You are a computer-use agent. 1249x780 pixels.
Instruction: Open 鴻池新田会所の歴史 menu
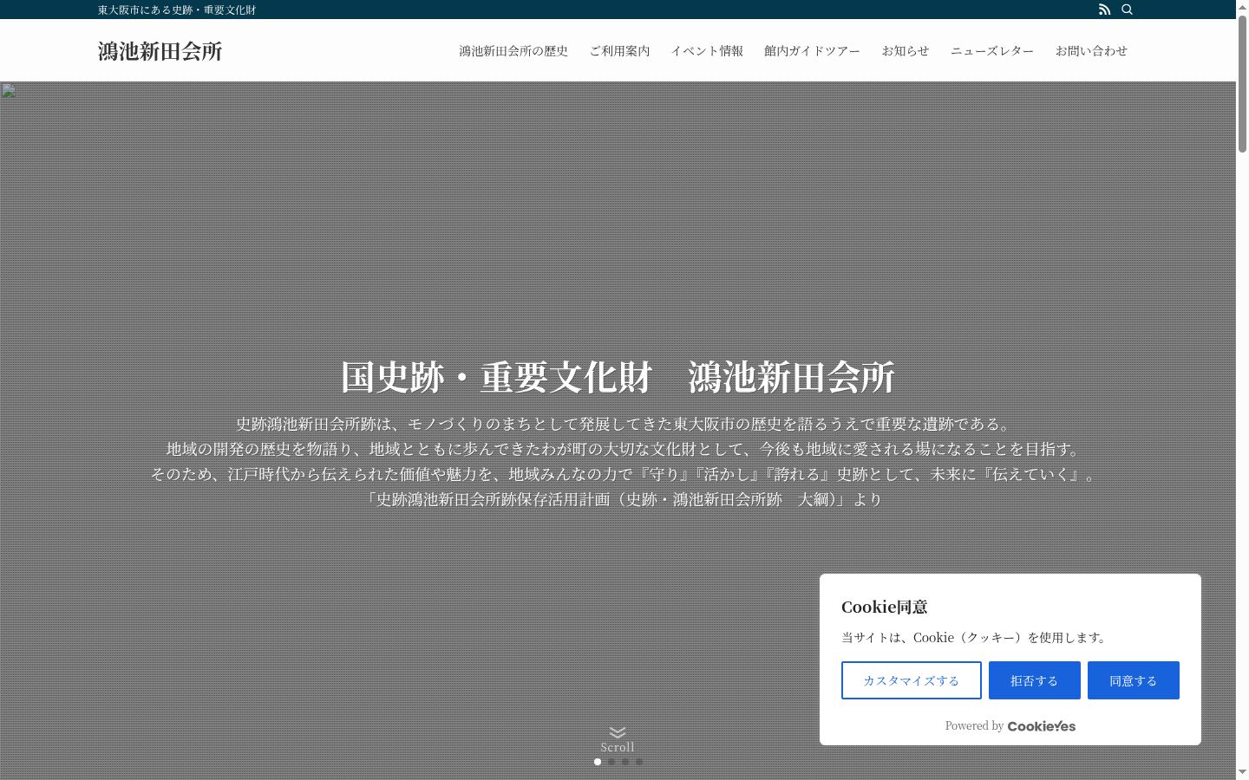tap(513, 51)
